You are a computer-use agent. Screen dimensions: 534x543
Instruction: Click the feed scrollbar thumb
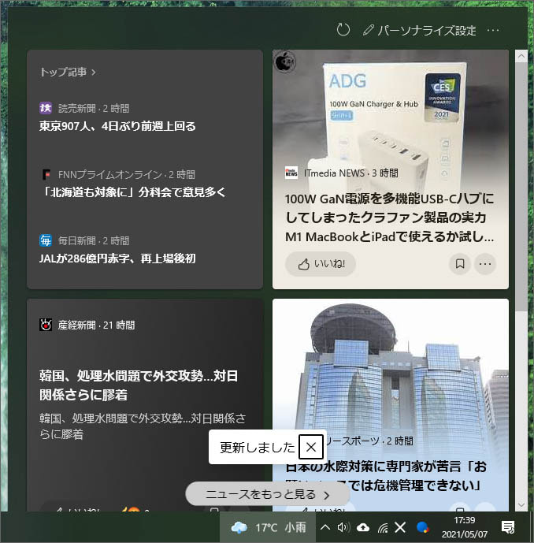[521, 186]
